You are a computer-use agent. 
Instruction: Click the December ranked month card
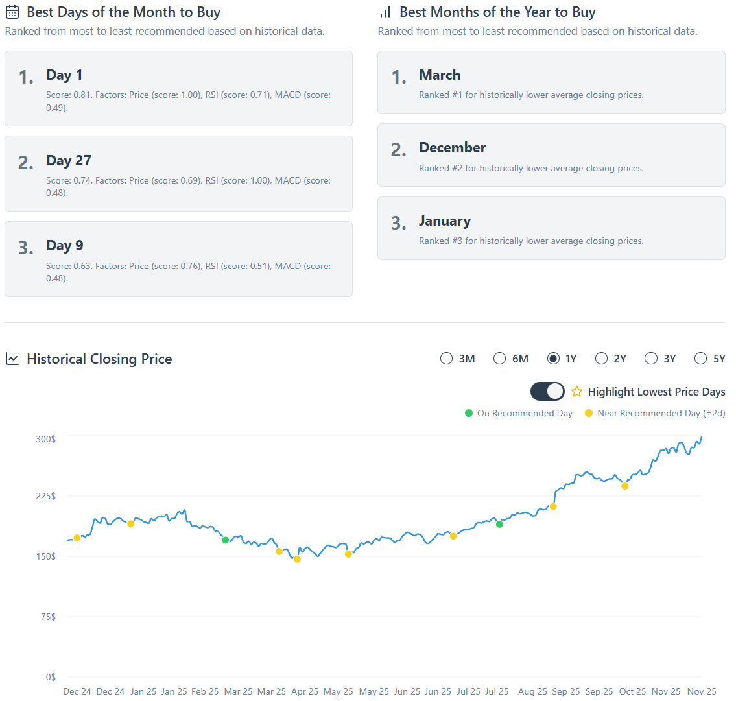click(x=551, y=155)
